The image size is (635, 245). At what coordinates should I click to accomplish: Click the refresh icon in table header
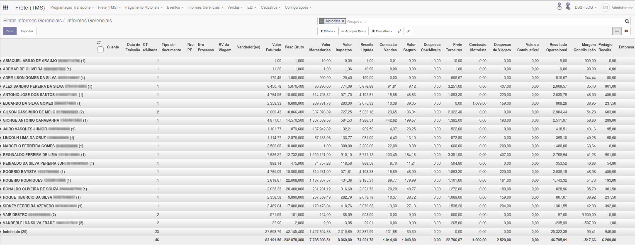pos(99,42)
